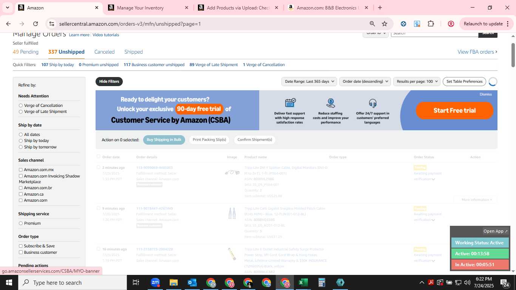Check Amazon.com Invoicing Shadow Marketplace box
Viewport: 516px width, 290px height.
click(21, 176)
